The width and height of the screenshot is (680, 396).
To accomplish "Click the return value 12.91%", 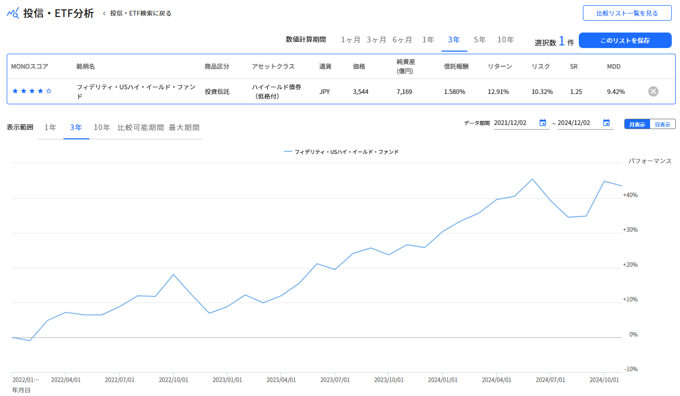I will coord(498,92).
